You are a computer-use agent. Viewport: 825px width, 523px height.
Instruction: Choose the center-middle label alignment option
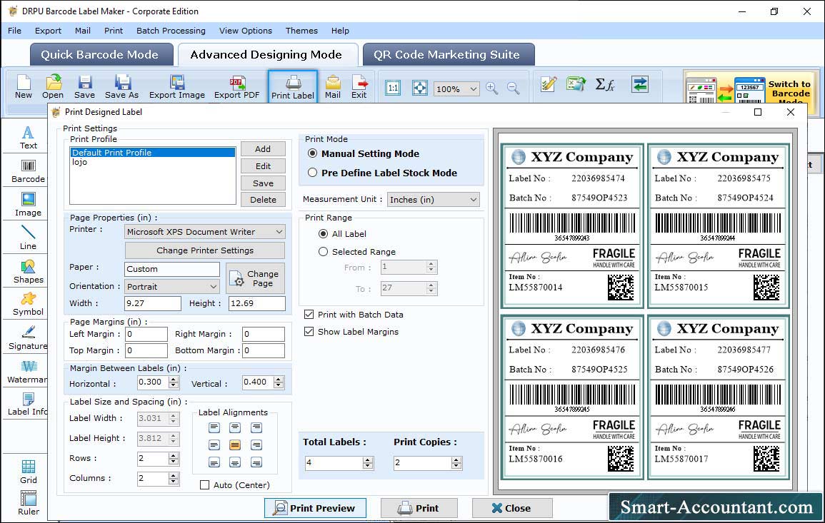click(x=235, y=445)
